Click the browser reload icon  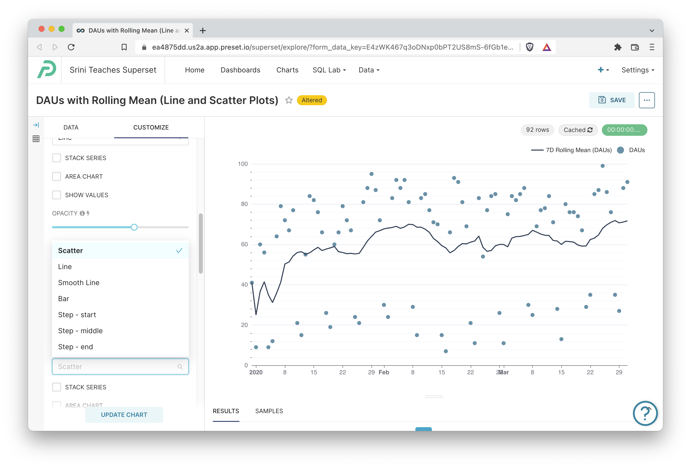(71, 47)
